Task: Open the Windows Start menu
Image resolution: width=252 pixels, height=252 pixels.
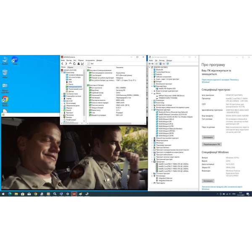Action: tap(3, 194)
